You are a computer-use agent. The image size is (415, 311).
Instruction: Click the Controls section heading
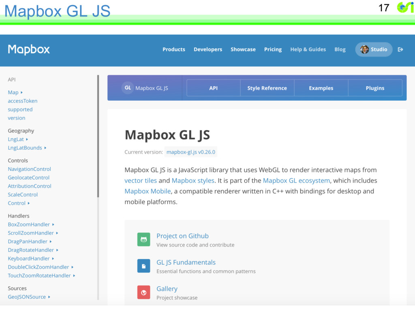click(x=18, y=160)
